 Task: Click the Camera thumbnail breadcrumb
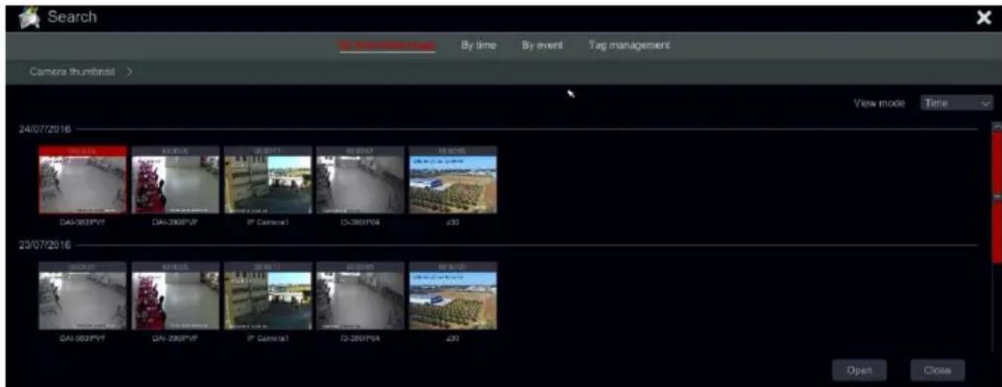73,73
